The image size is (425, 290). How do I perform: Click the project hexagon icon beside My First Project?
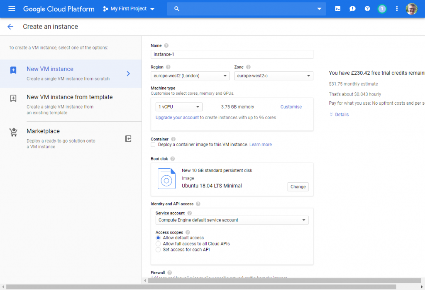point(105,9)
